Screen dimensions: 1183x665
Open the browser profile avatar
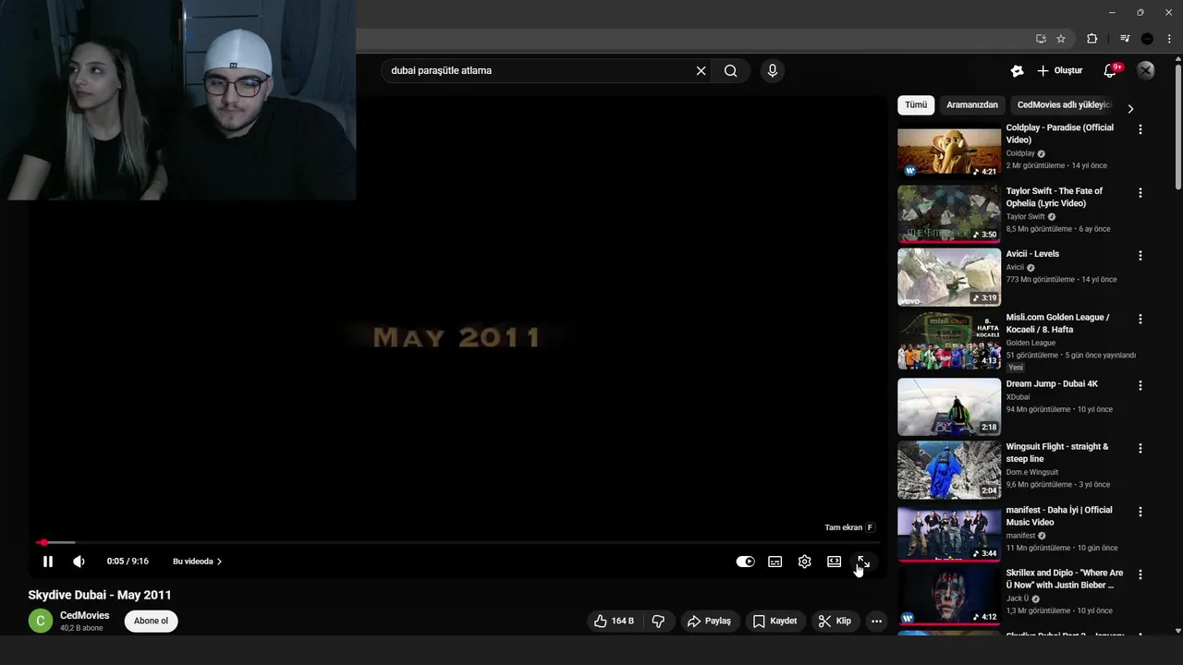[1147, 39]
